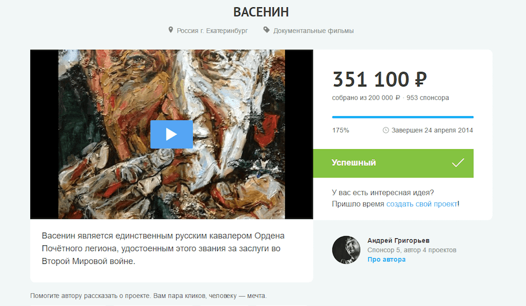The height and width of the screenshot is (306, 526).
Task: Click the 175% funding percentage
Action: pos(341,130)
